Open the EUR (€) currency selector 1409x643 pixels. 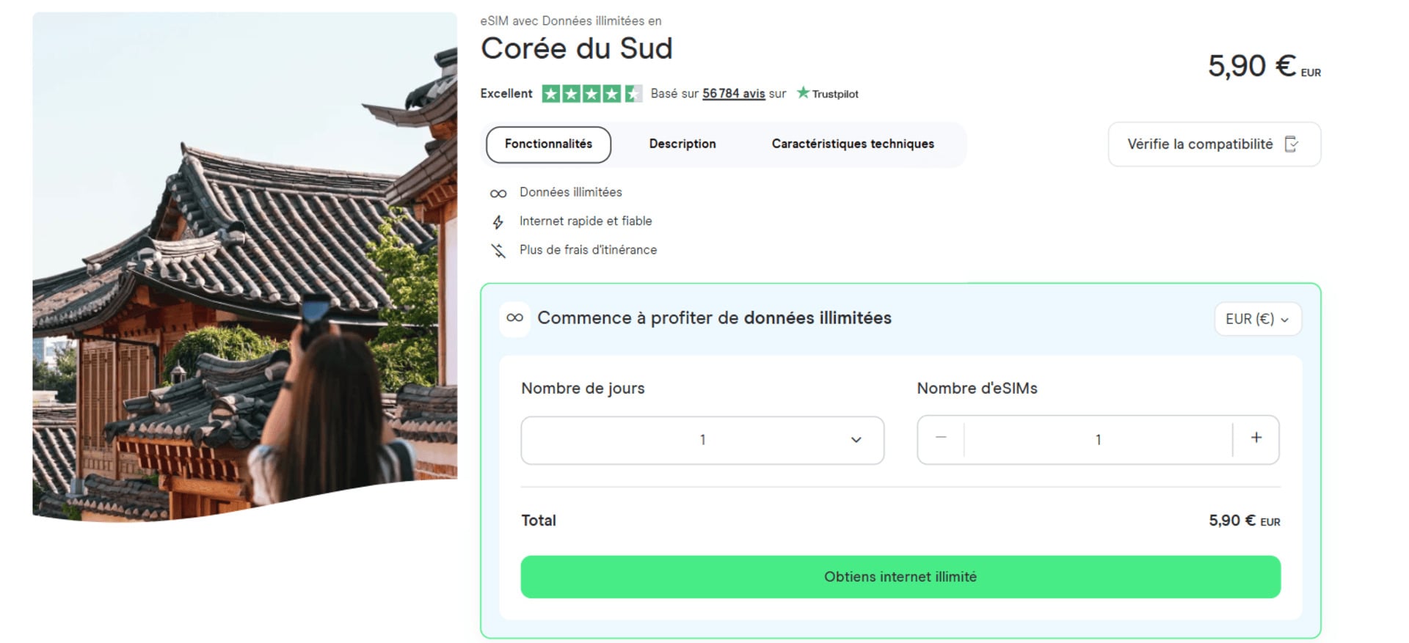(1257, 318)
